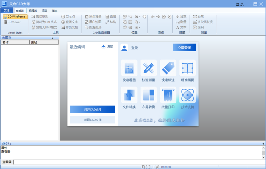Switch to 3D Viewer style
Viewport: 266px width, 169px height.
(12, 22)
